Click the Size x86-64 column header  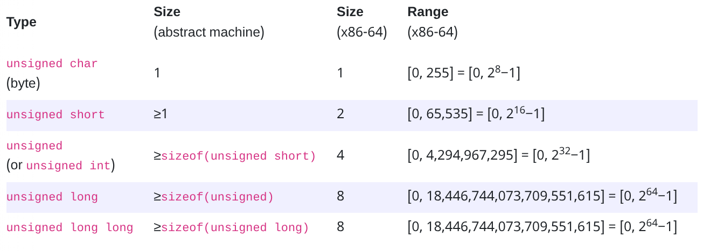pos(361,22)
